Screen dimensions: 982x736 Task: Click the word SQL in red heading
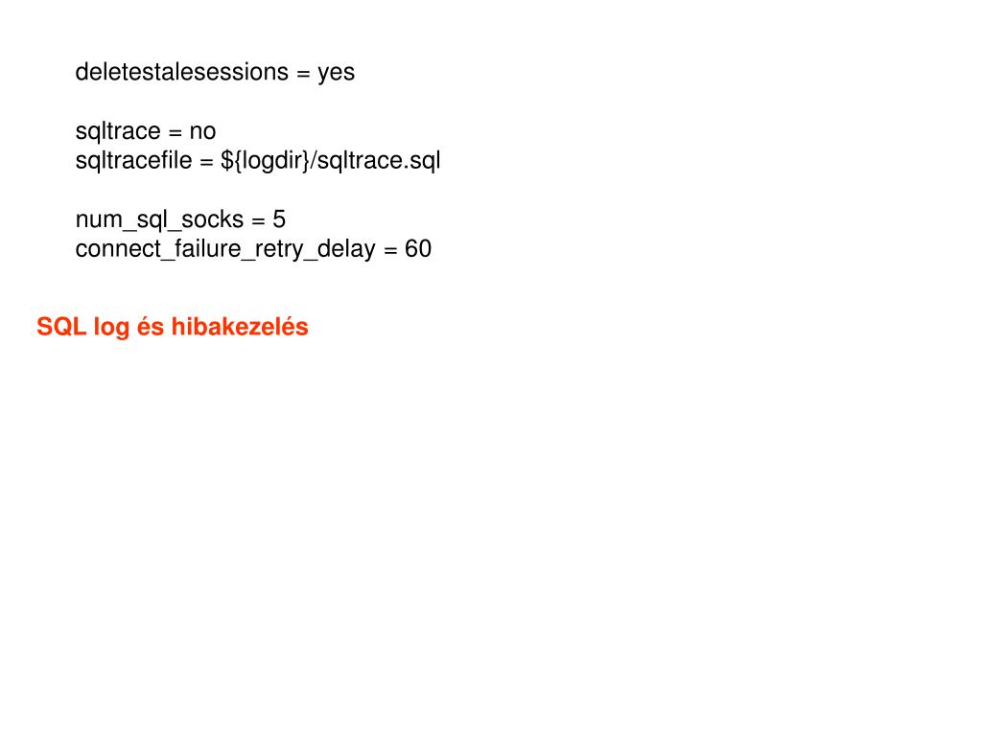60,327
